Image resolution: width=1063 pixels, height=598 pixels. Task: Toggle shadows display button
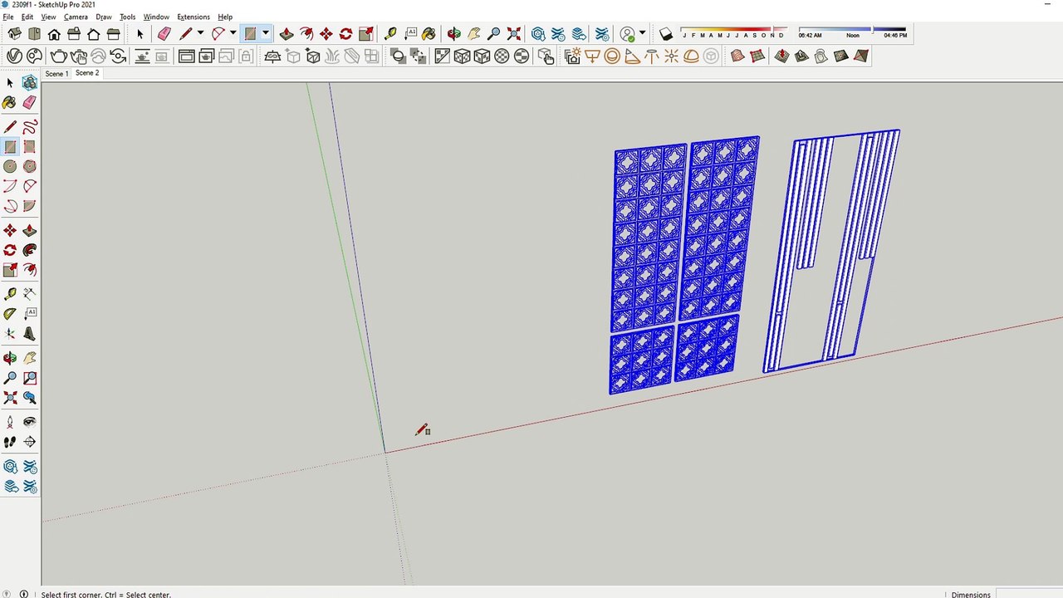click(666, 34)
